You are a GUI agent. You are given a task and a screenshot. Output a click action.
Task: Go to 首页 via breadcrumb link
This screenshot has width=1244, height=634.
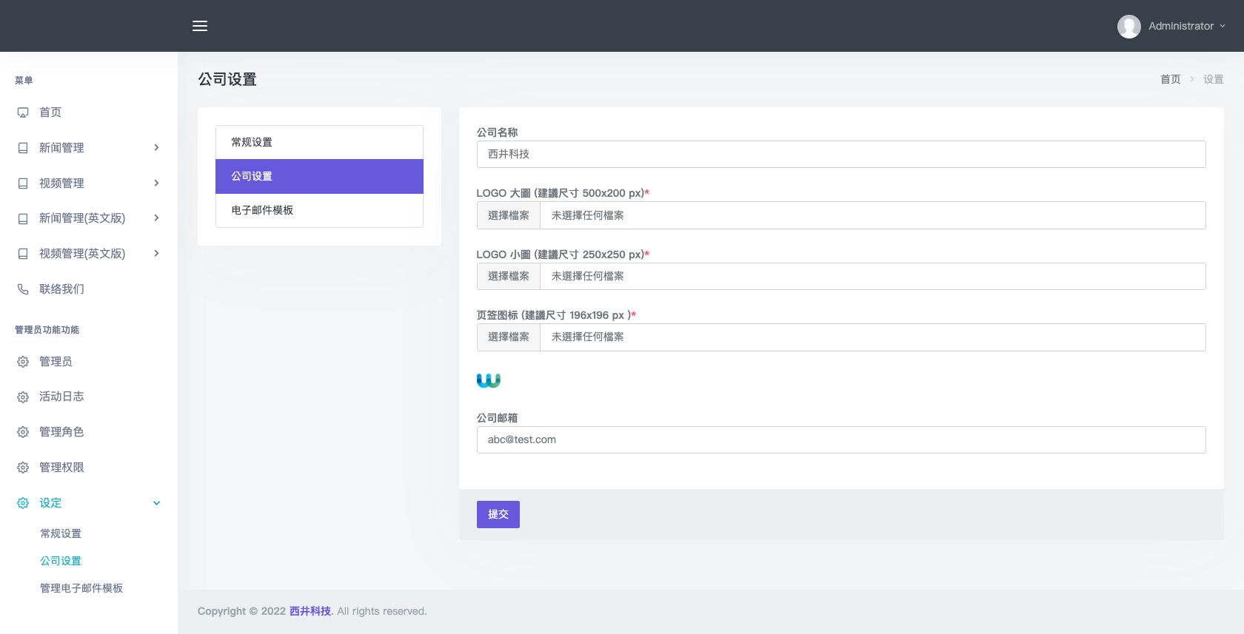(1170, 79)
